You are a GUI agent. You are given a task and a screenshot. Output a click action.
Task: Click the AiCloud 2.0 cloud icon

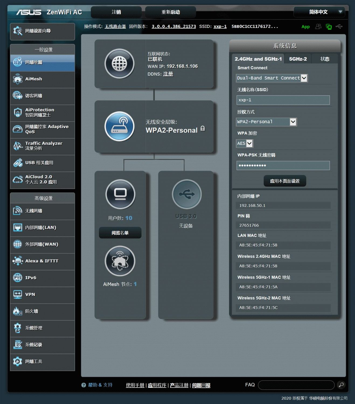tap(18, 179)
